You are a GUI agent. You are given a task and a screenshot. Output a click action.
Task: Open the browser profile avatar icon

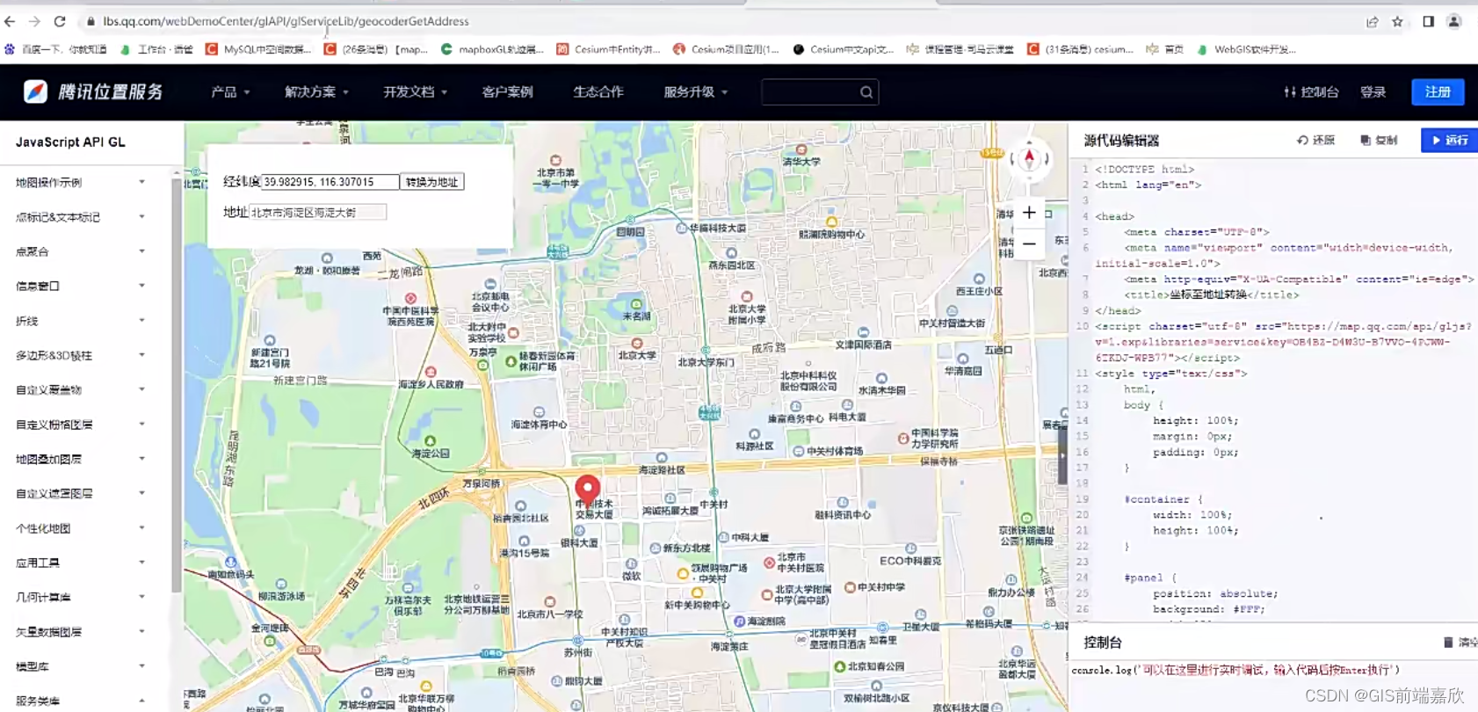[x=1454, y=22]
